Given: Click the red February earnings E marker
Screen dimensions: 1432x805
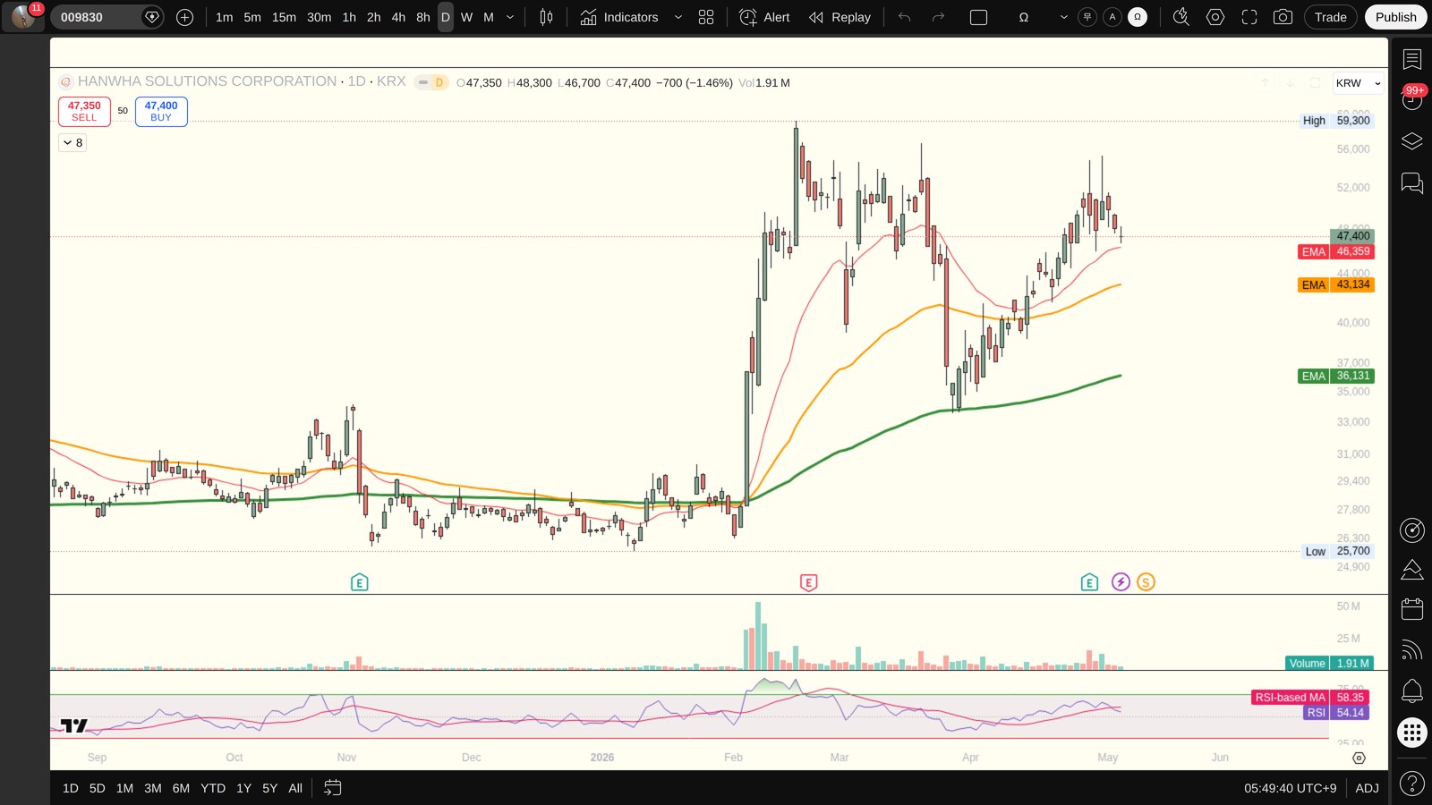Looking at the screenshot, I should pos(808,582).
